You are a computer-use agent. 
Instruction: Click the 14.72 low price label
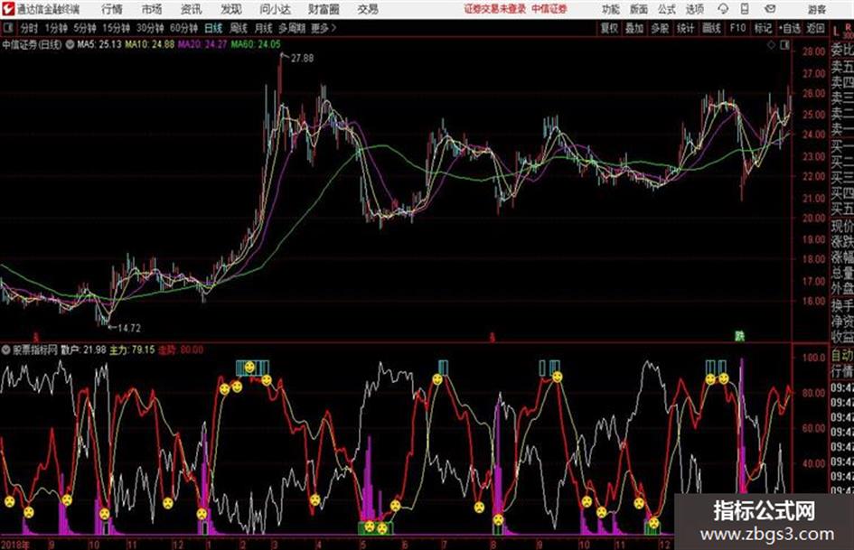click(x=129, y=328)
